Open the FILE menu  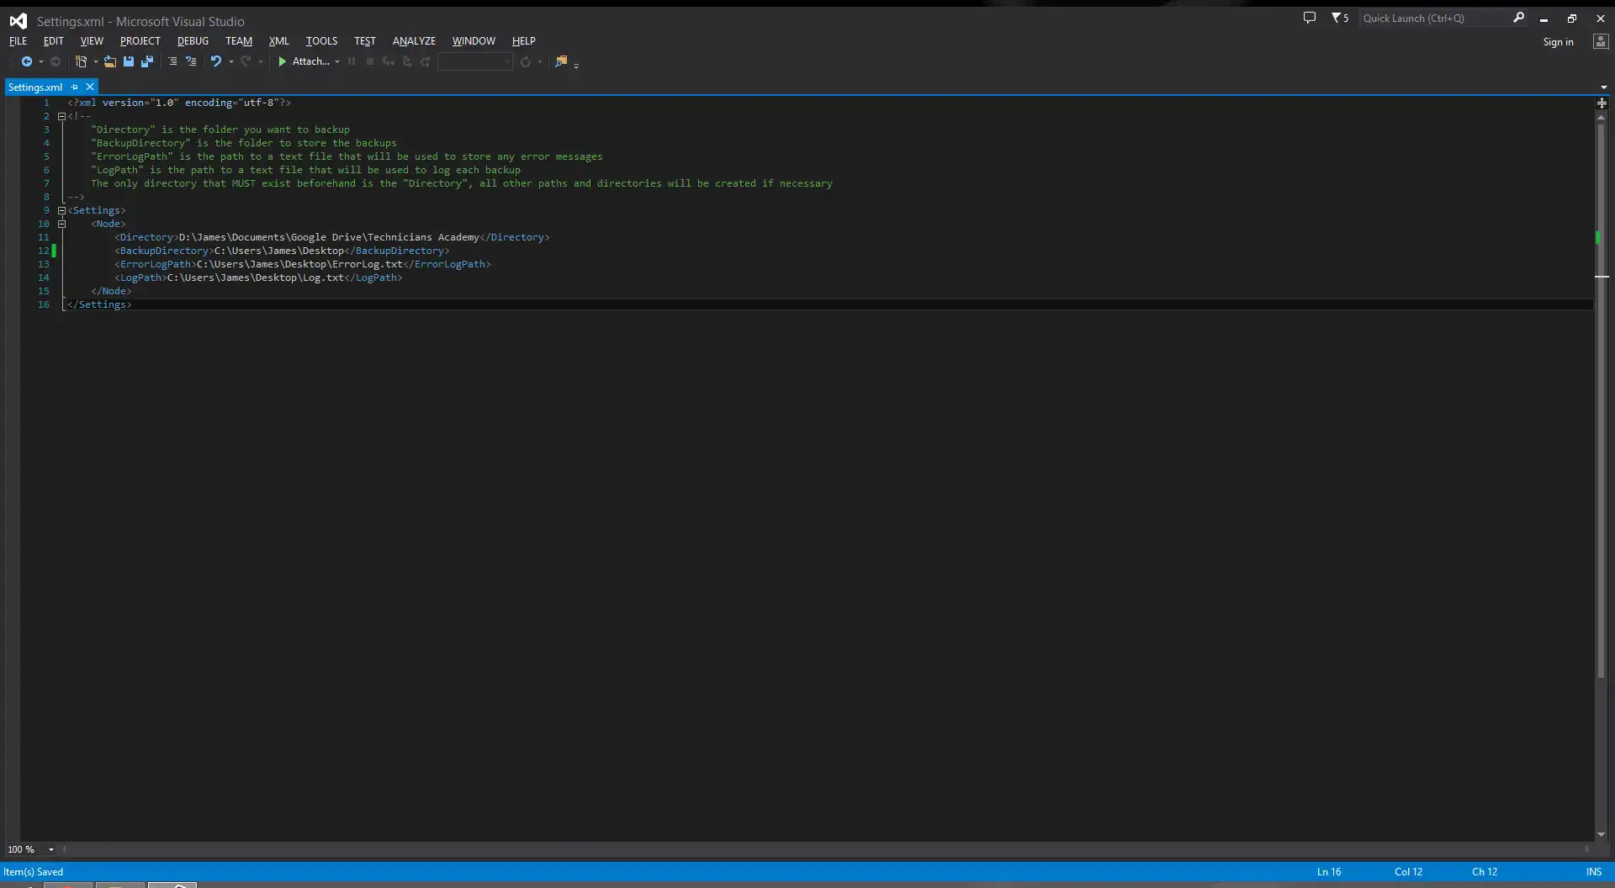tap(18, 40)
